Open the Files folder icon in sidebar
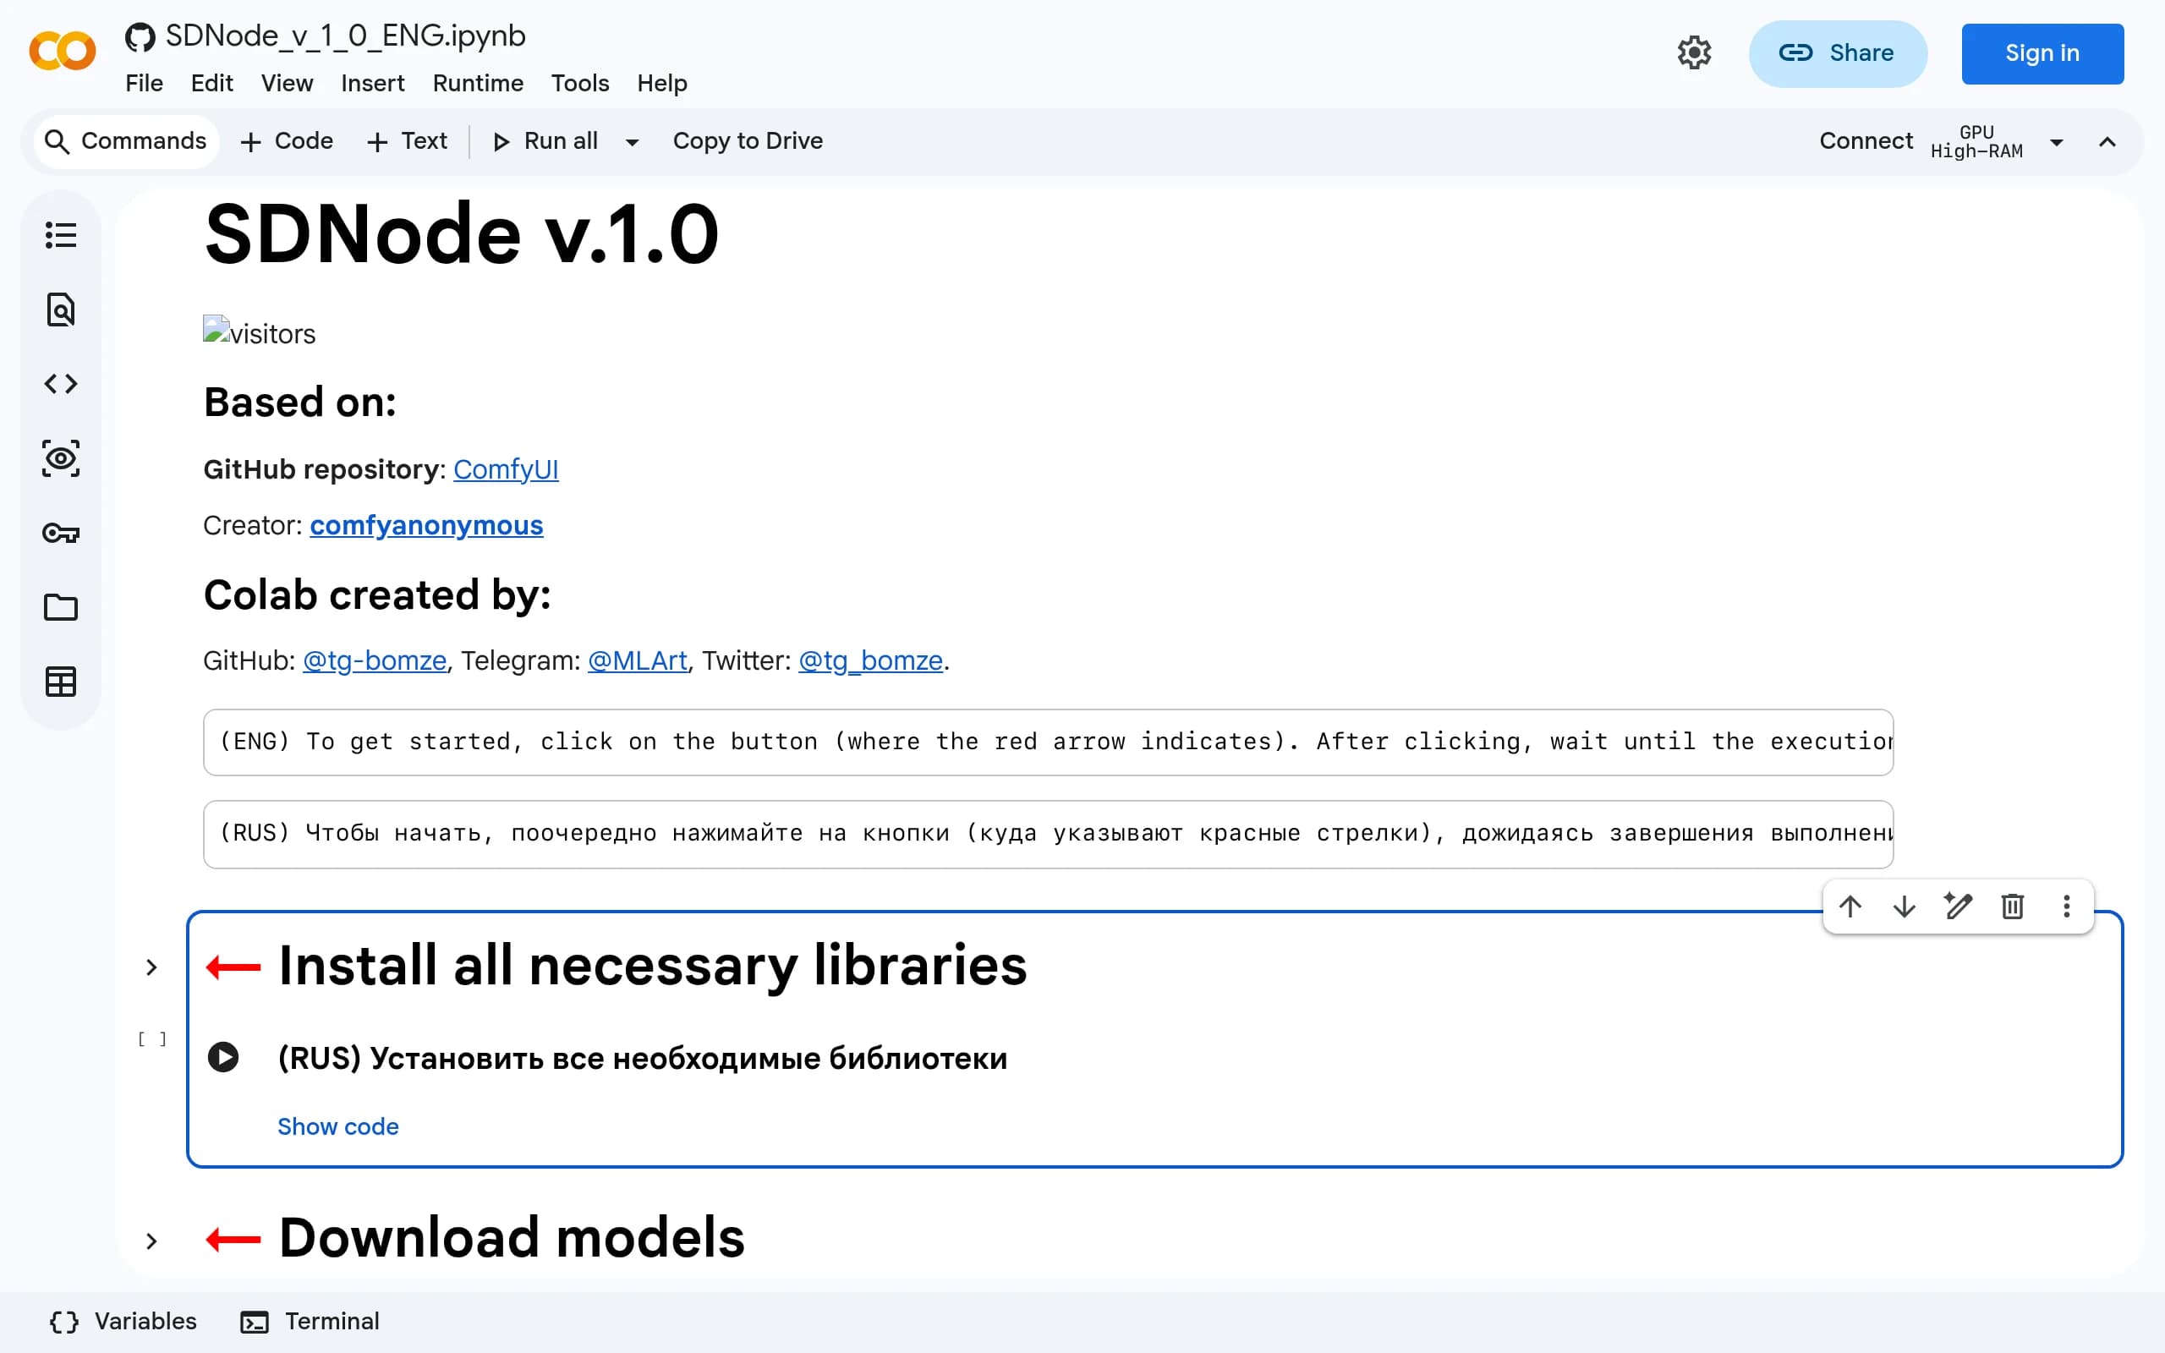The image size is (2165, 1353). click(x=61, y=608)
